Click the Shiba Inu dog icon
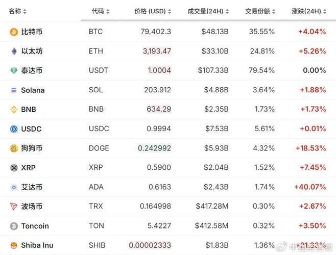Viewport: 336px width, 255px height. [x=14, y=245]
